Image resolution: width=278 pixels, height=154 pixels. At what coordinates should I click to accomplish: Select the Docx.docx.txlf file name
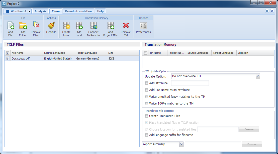[x=21, y=58]
